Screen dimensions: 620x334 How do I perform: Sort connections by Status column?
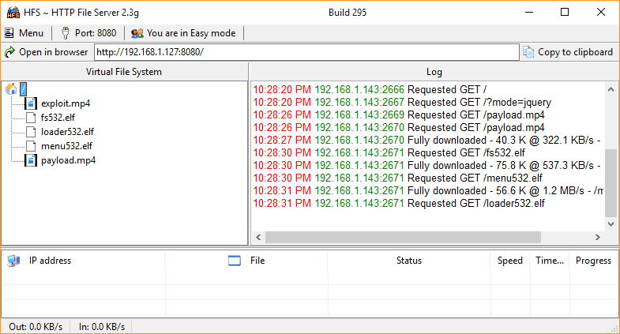tap(409, 261)
